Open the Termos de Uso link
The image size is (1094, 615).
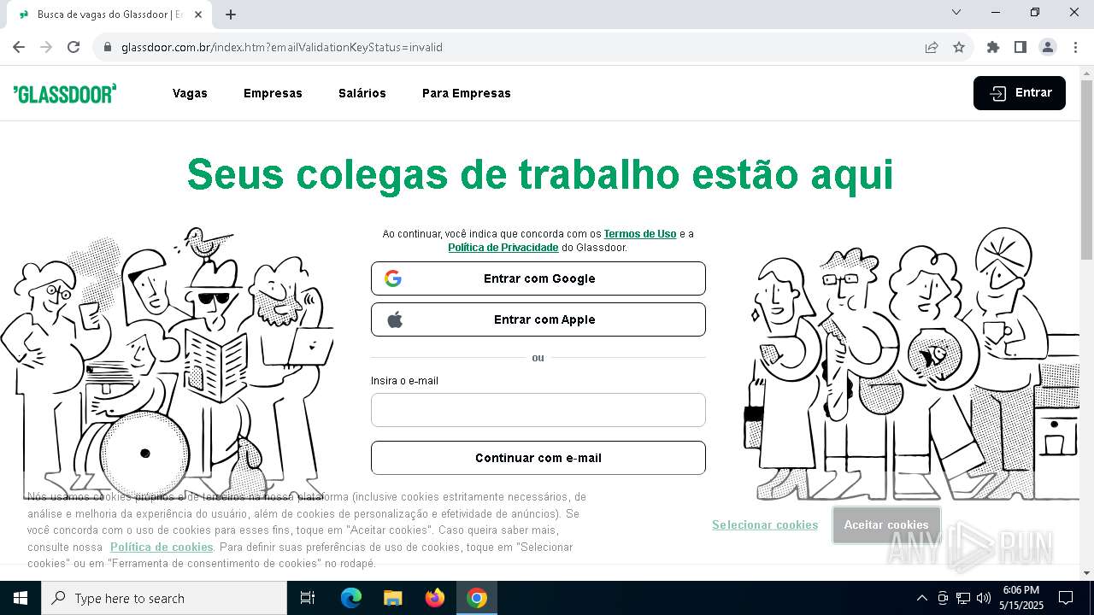tap(640, 234)
